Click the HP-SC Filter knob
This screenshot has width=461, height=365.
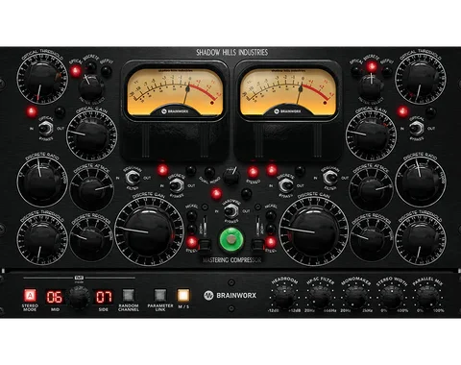(x=320, y=297)
